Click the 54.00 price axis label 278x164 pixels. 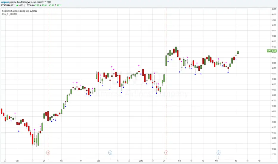(x=274, y=9)
